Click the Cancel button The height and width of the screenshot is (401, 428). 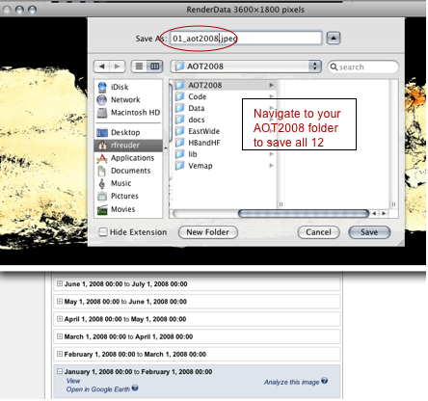(318, 232)
